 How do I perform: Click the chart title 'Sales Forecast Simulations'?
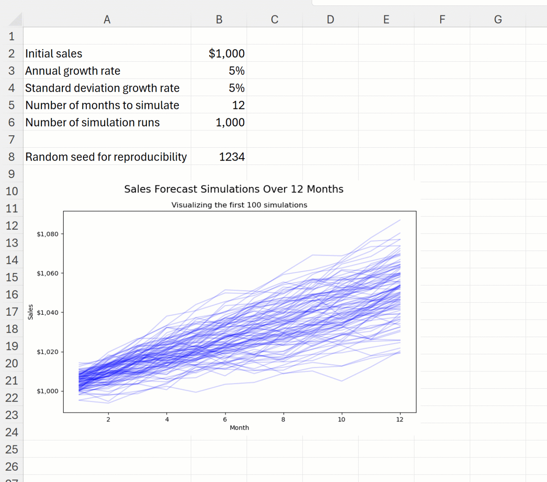click(234, 189)
